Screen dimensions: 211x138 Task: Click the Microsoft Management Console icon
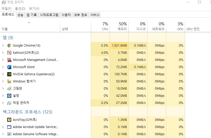(9, 60)
